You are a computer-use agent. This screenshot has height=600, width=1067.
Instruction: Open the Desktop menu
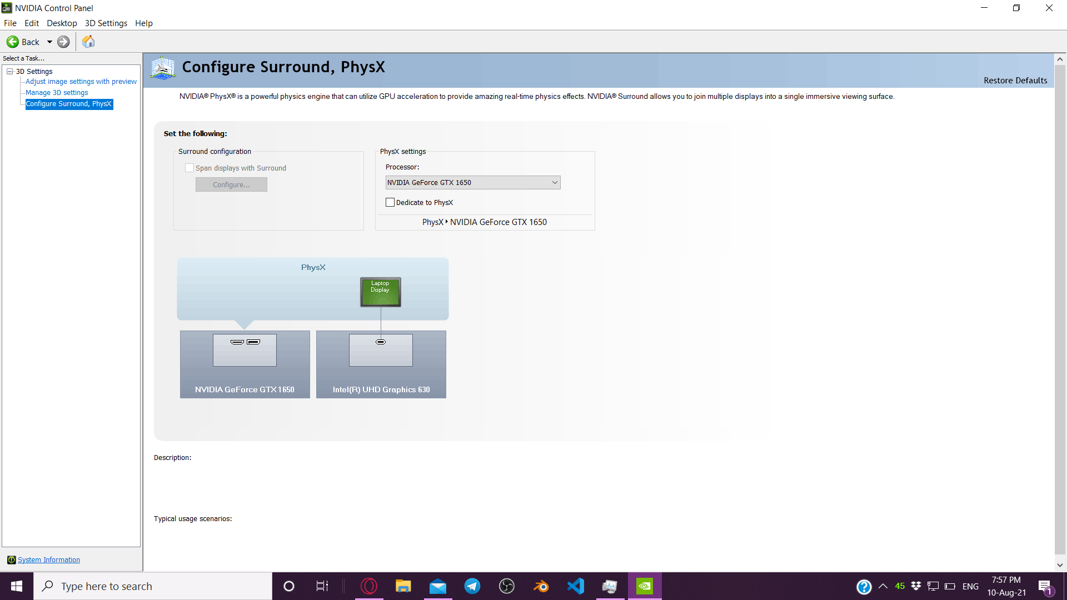coord(62,23)
